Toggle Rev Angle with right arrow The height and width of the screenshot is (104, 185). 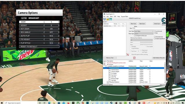58,32
